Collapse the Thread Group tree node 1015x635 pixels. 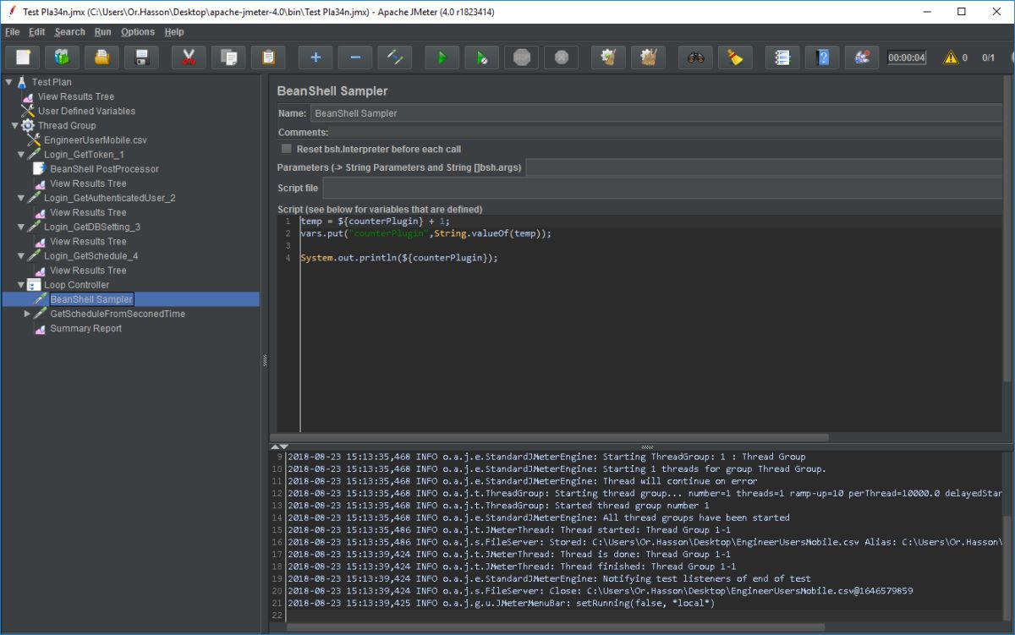pyautogui.click(x=14, y=125)
